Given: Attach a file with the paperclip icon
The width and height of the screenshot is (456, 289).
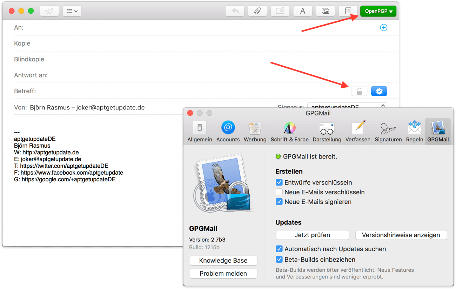Looking at the screenshot, I should coord(257,11).
